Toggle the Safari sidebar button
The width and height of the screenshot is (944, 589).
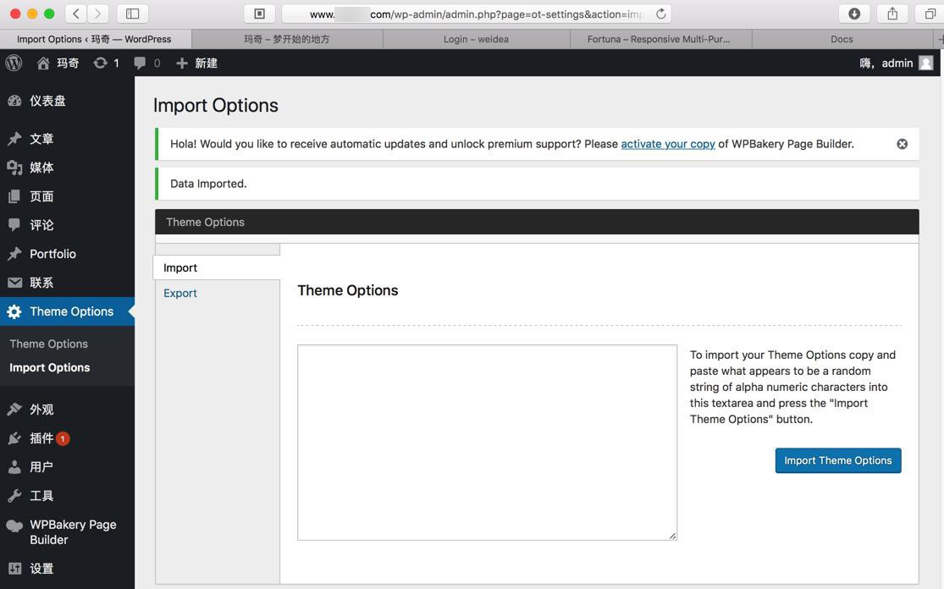coord(132,14)
